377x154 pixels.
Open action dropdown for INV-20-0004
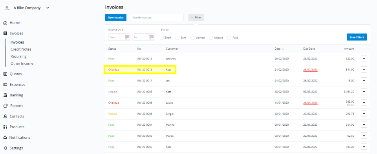coord(364,125)
